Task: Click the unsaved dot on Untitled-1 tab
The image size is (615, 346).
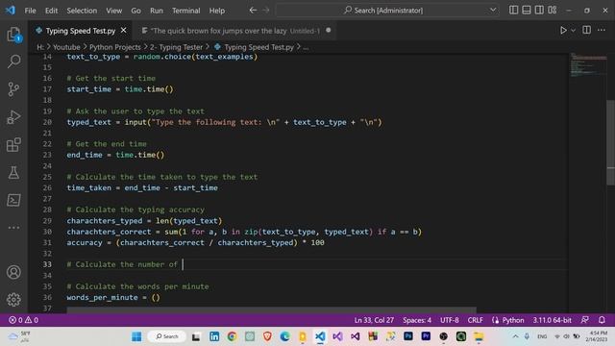Action: pos(329,30)
